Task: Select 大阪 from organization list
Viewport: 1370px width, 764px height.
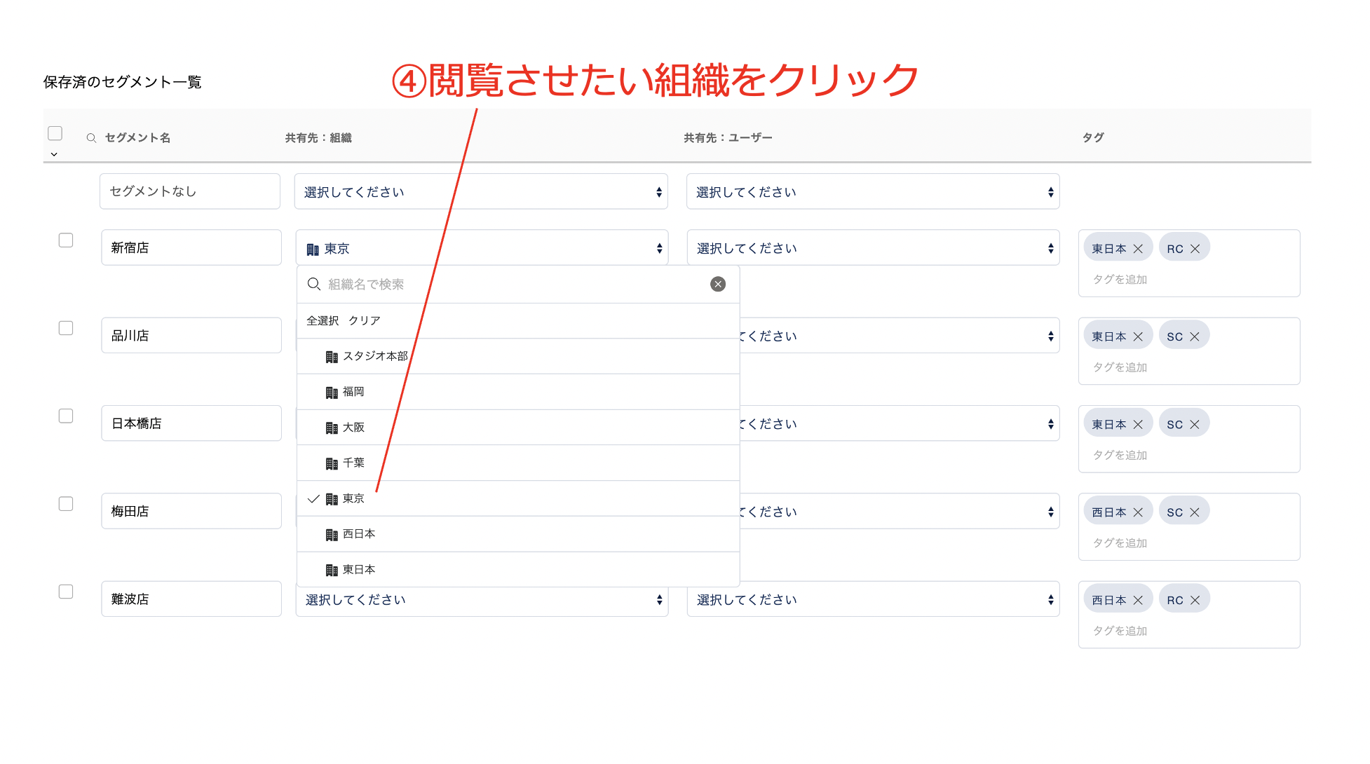Action: (x=518, y=428)
